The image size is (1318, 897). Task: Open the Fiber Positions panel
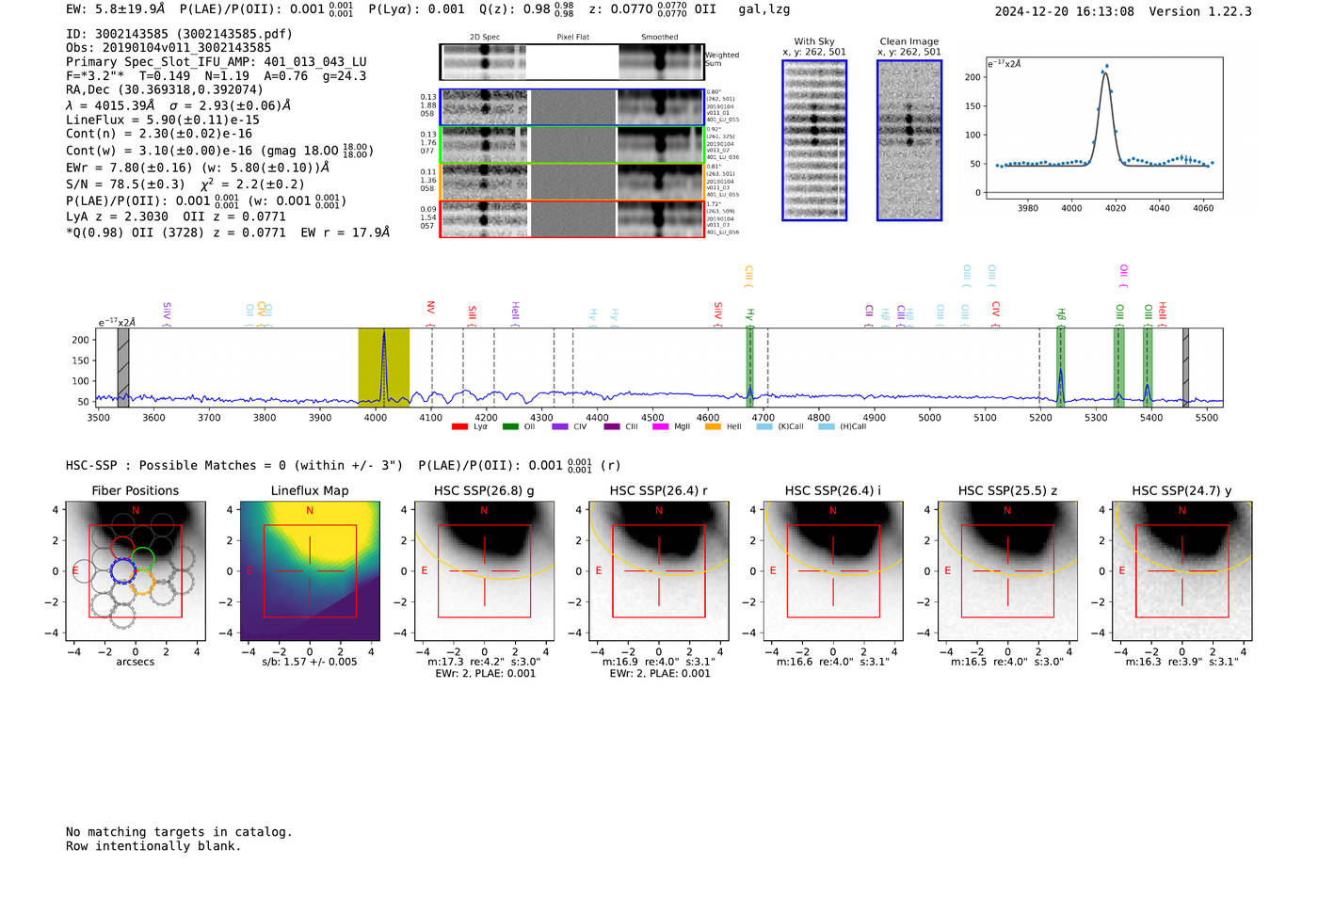click(x=136, y=571)
